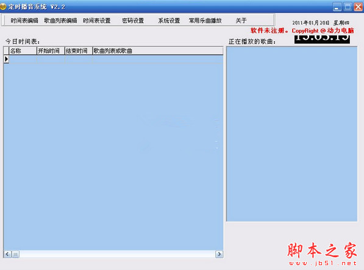Viewport: 364px width, 270px height.
Task: Click the horizontal scrollbar thumb
Action: click(16, 254)
